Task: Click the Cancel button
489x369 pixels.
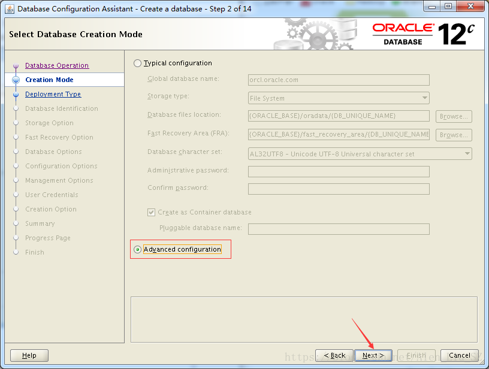Action: 460,355
